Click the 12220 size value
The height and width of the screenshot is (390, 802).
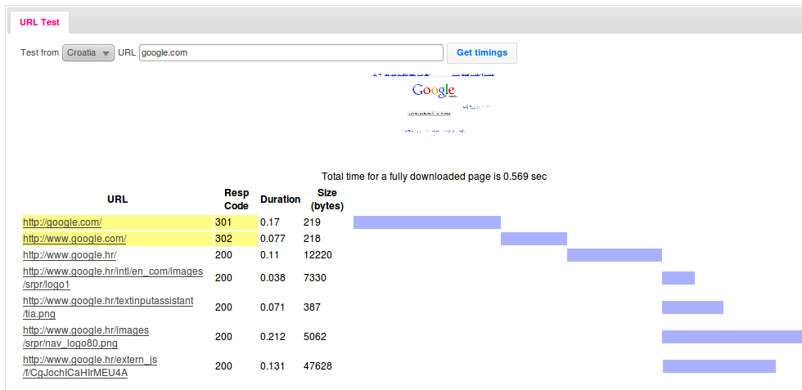(318, 254)
